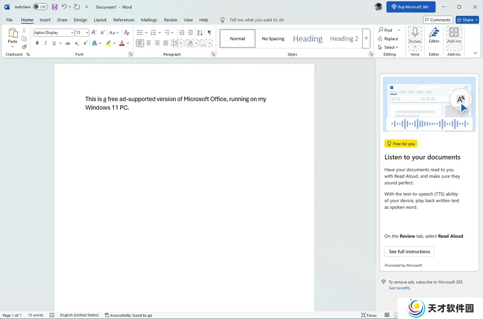This screenshot has height=319, width=483.
Task: Open the Aptos Display font name dropdown
Action: [72, 33]
